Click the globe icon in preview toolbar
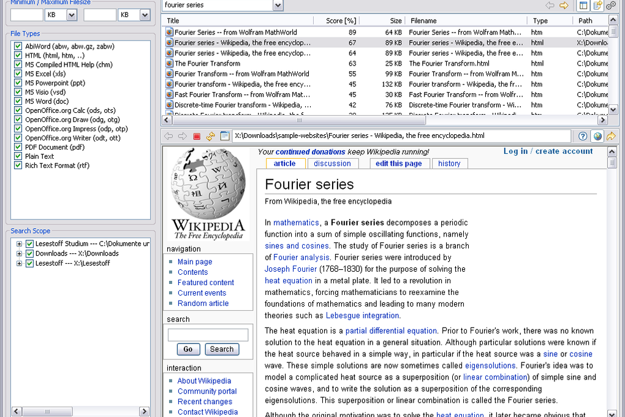625x417 pixels. point(597,136)
